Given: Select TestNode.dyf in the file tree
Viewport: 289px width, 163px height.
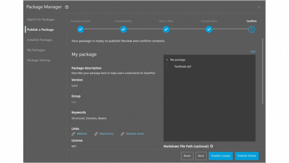Looking at the screenshot, I should 182,67.
